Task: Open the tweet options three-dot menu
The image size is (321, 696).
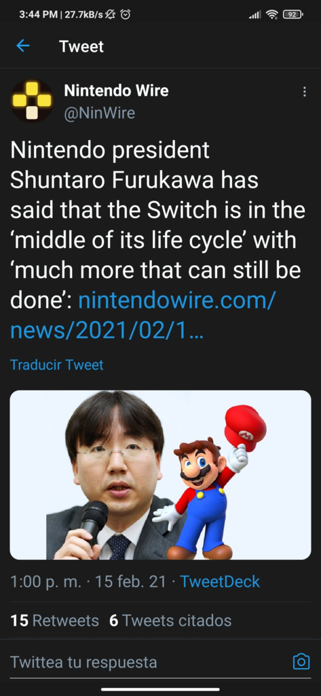Action: point(304,92)
